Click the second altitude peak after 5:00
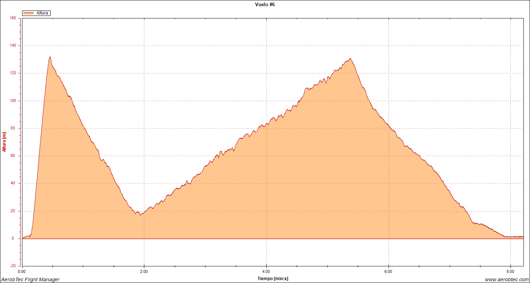Screen dimensions: 530x283 [350, 58]
